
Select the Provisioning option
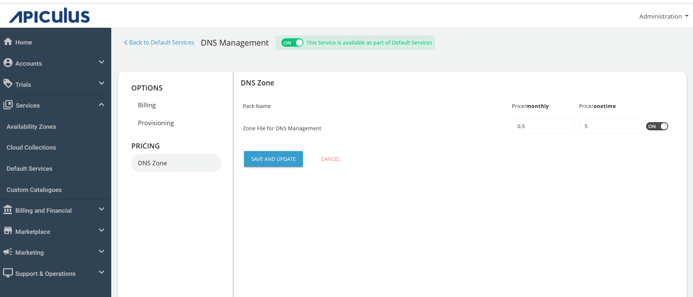156,123
